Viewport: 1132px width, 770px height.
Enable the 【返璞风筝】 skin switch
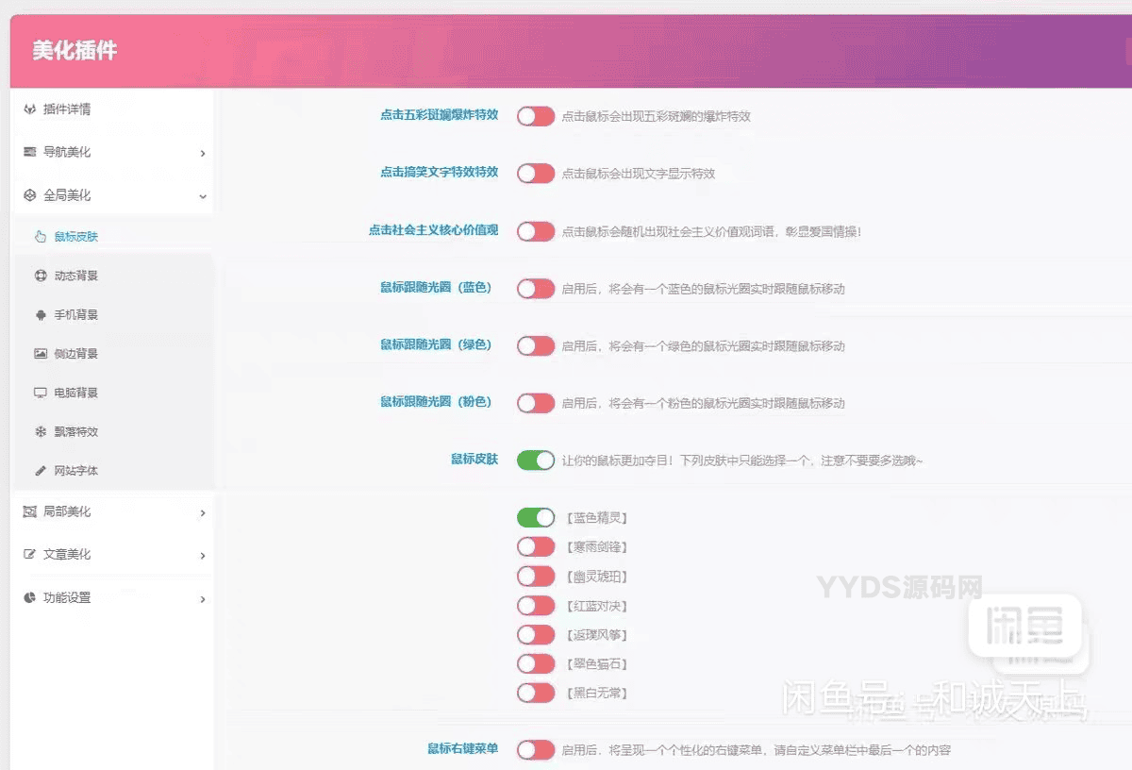pyautogui.click(x=536, y=634)
